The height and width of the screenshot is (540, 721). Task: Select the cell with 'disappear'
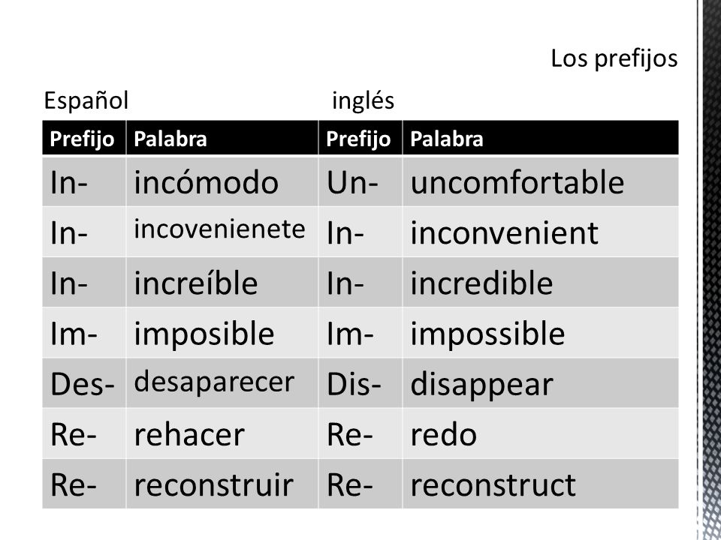point(540,383)
